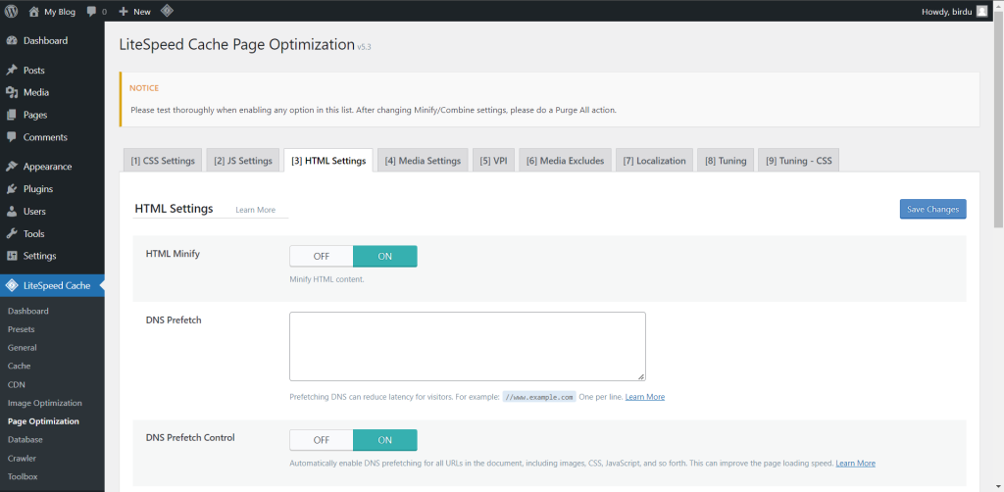Click the Comments icon in sidebar
The height and width of the screenshot is (492, 1004).
click(x=12, y=137)
